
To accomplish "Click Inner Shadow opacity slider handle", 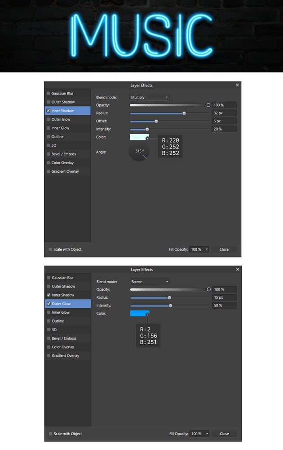I will tap(208, 105).
